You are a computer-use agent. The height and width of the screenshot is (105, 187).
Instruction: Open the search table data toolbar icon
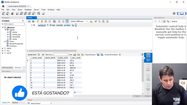pyautogui.click(x=39, y=13)
